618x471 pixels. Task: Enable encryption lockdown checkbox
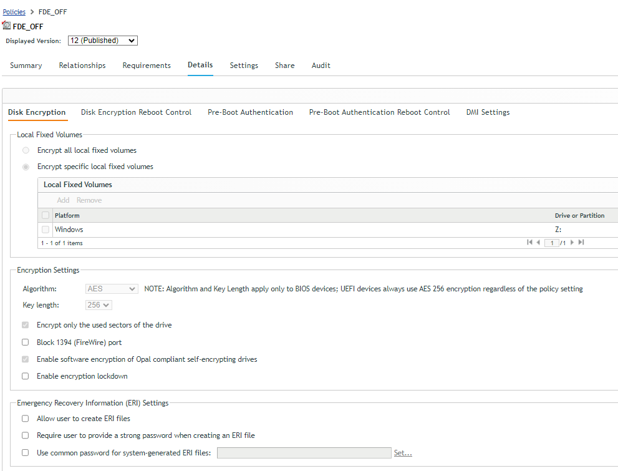[25, 376]
